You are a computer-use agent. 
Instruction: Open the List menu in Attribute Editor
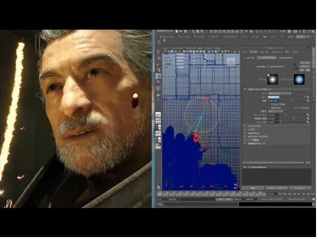click(x=244, y=52)
